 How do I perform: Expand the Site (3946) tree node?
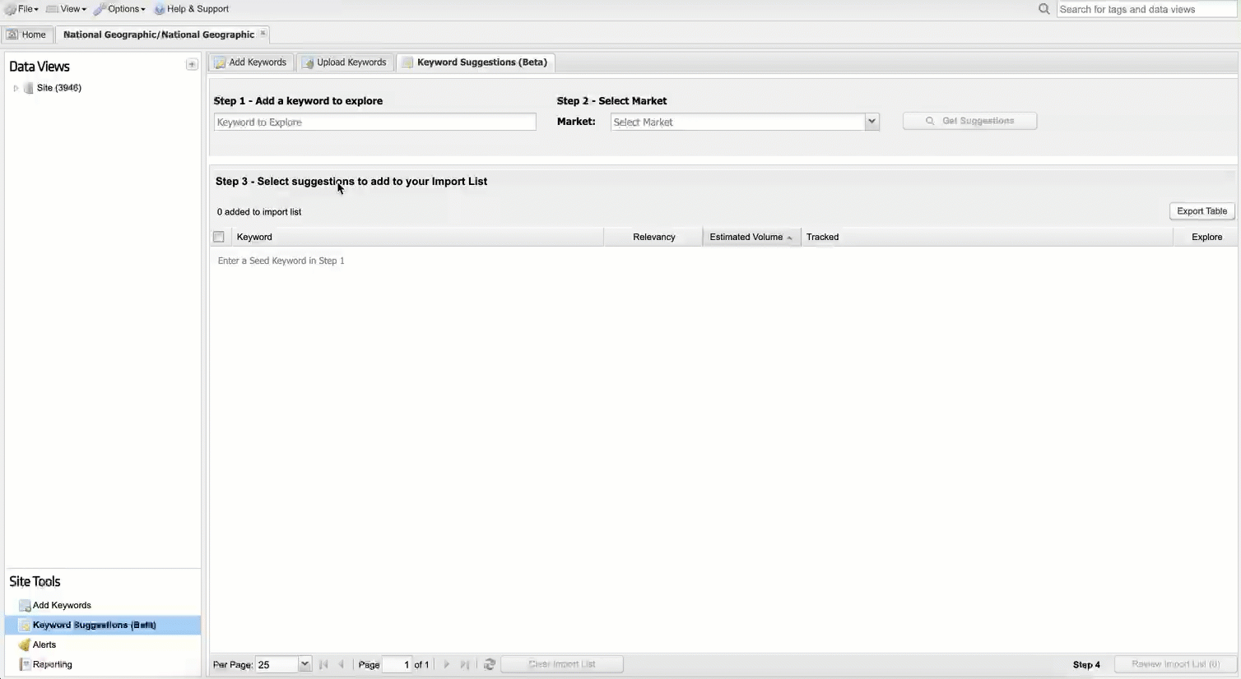pos(16,88)
